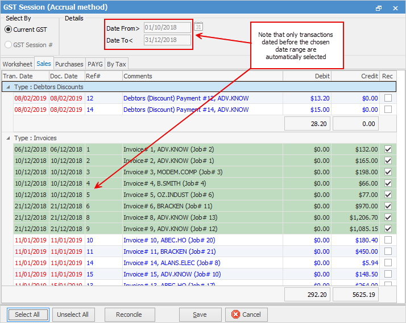Screen dimensions: 406x323
Task: Tick Rec checkbox for Invoice# 10 ABEC.HO
Action: pos(388,240)
